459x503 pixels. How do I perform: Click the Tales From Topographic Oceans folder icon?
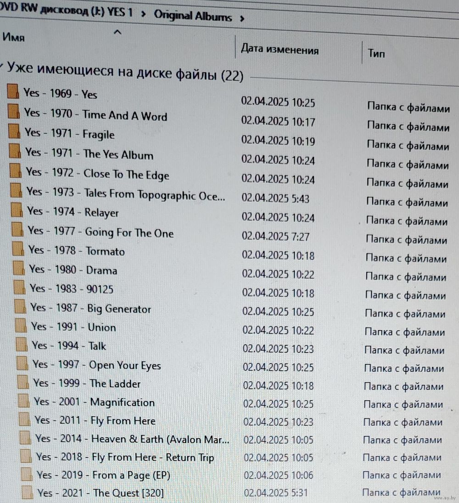click(x=16, y=190)
